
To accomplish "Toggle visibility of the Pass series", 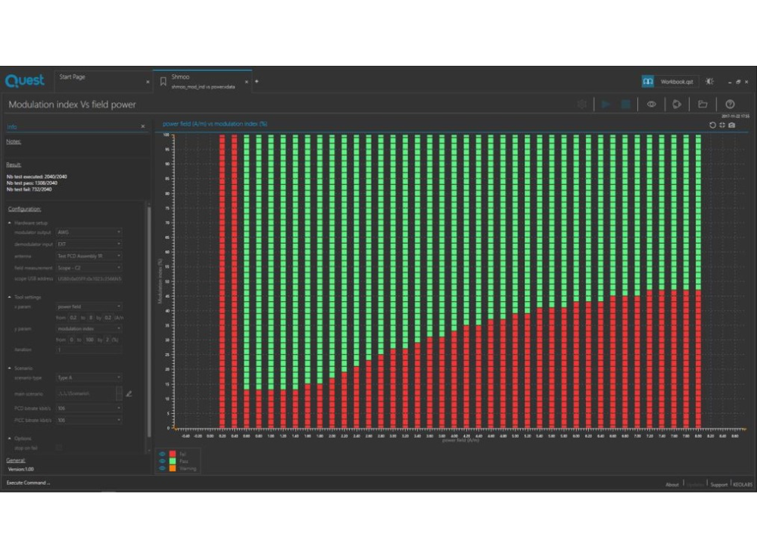I will click(x=162, y=461).
